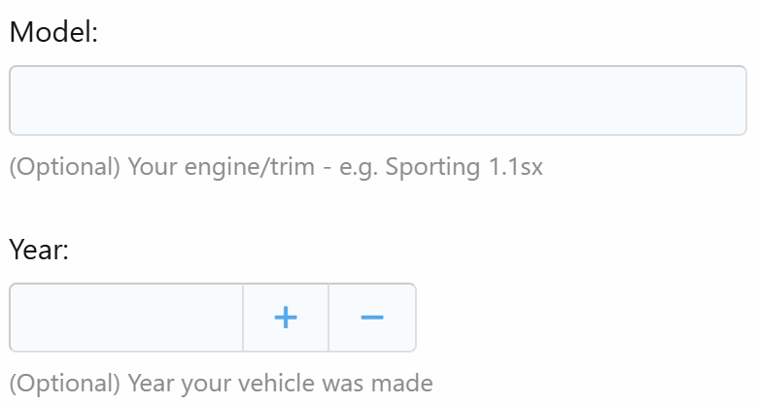Click the 'Sporting 1.1sx' example text
Screen dimensions: 758x404
[465, 167]
